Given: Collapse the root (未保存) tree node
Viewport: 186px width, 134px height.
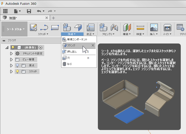Looking at the screenshot, I should click(7, 47).
